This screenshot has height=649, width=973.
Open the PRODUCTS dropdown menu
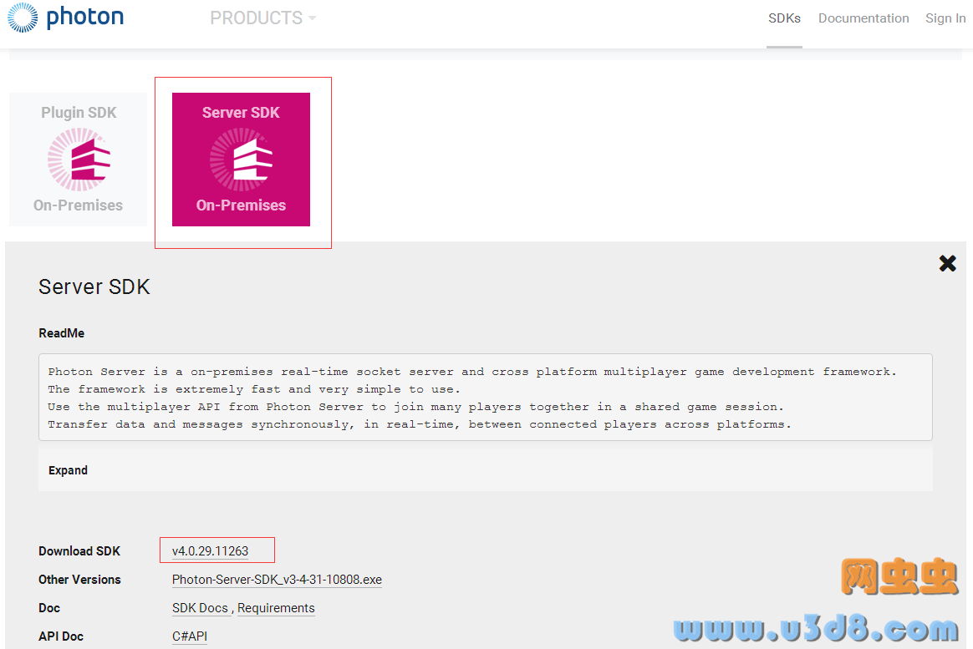(x=263, y=18)
